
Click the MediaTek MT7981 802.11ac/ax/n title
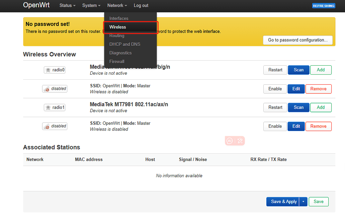click(129, 104)
